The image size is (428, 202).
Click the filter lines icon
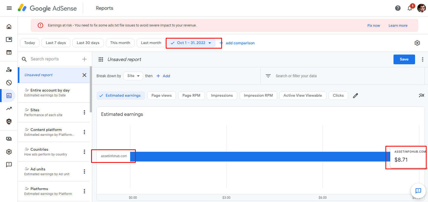(x=268, y=76)
